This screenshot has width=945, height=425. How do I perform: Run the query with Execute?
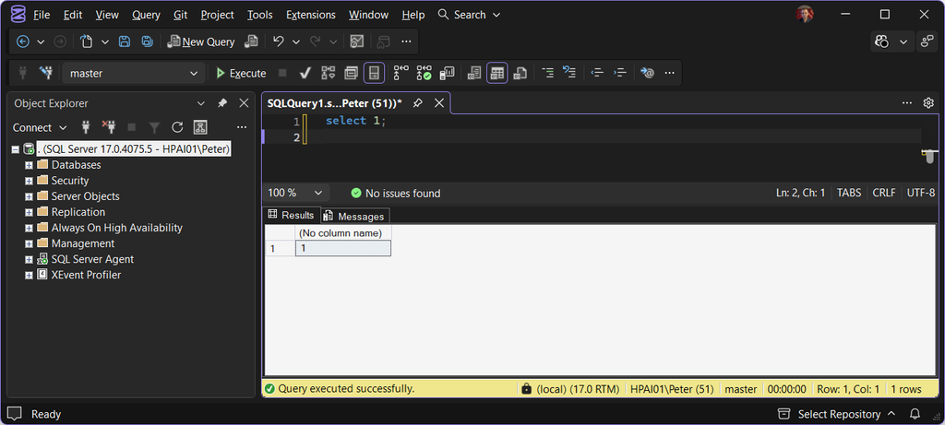point(241,73)
